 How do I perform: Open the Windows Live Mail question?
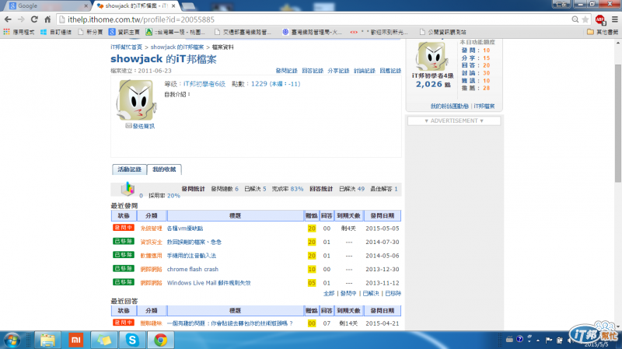tap(208, 283)
